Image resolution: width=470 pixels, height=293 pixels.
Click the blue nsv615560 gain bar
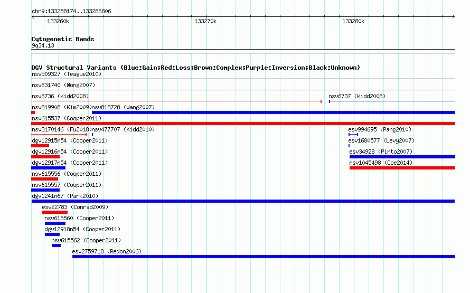point(55,223)
